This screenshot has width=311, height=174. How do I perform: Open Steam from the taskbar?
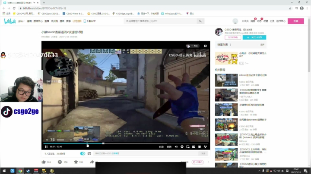(x=28, y=171)
